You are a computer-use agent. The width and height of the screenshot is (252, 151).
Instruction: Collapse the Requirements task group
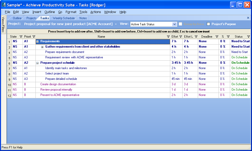click(x=38, y=41)
